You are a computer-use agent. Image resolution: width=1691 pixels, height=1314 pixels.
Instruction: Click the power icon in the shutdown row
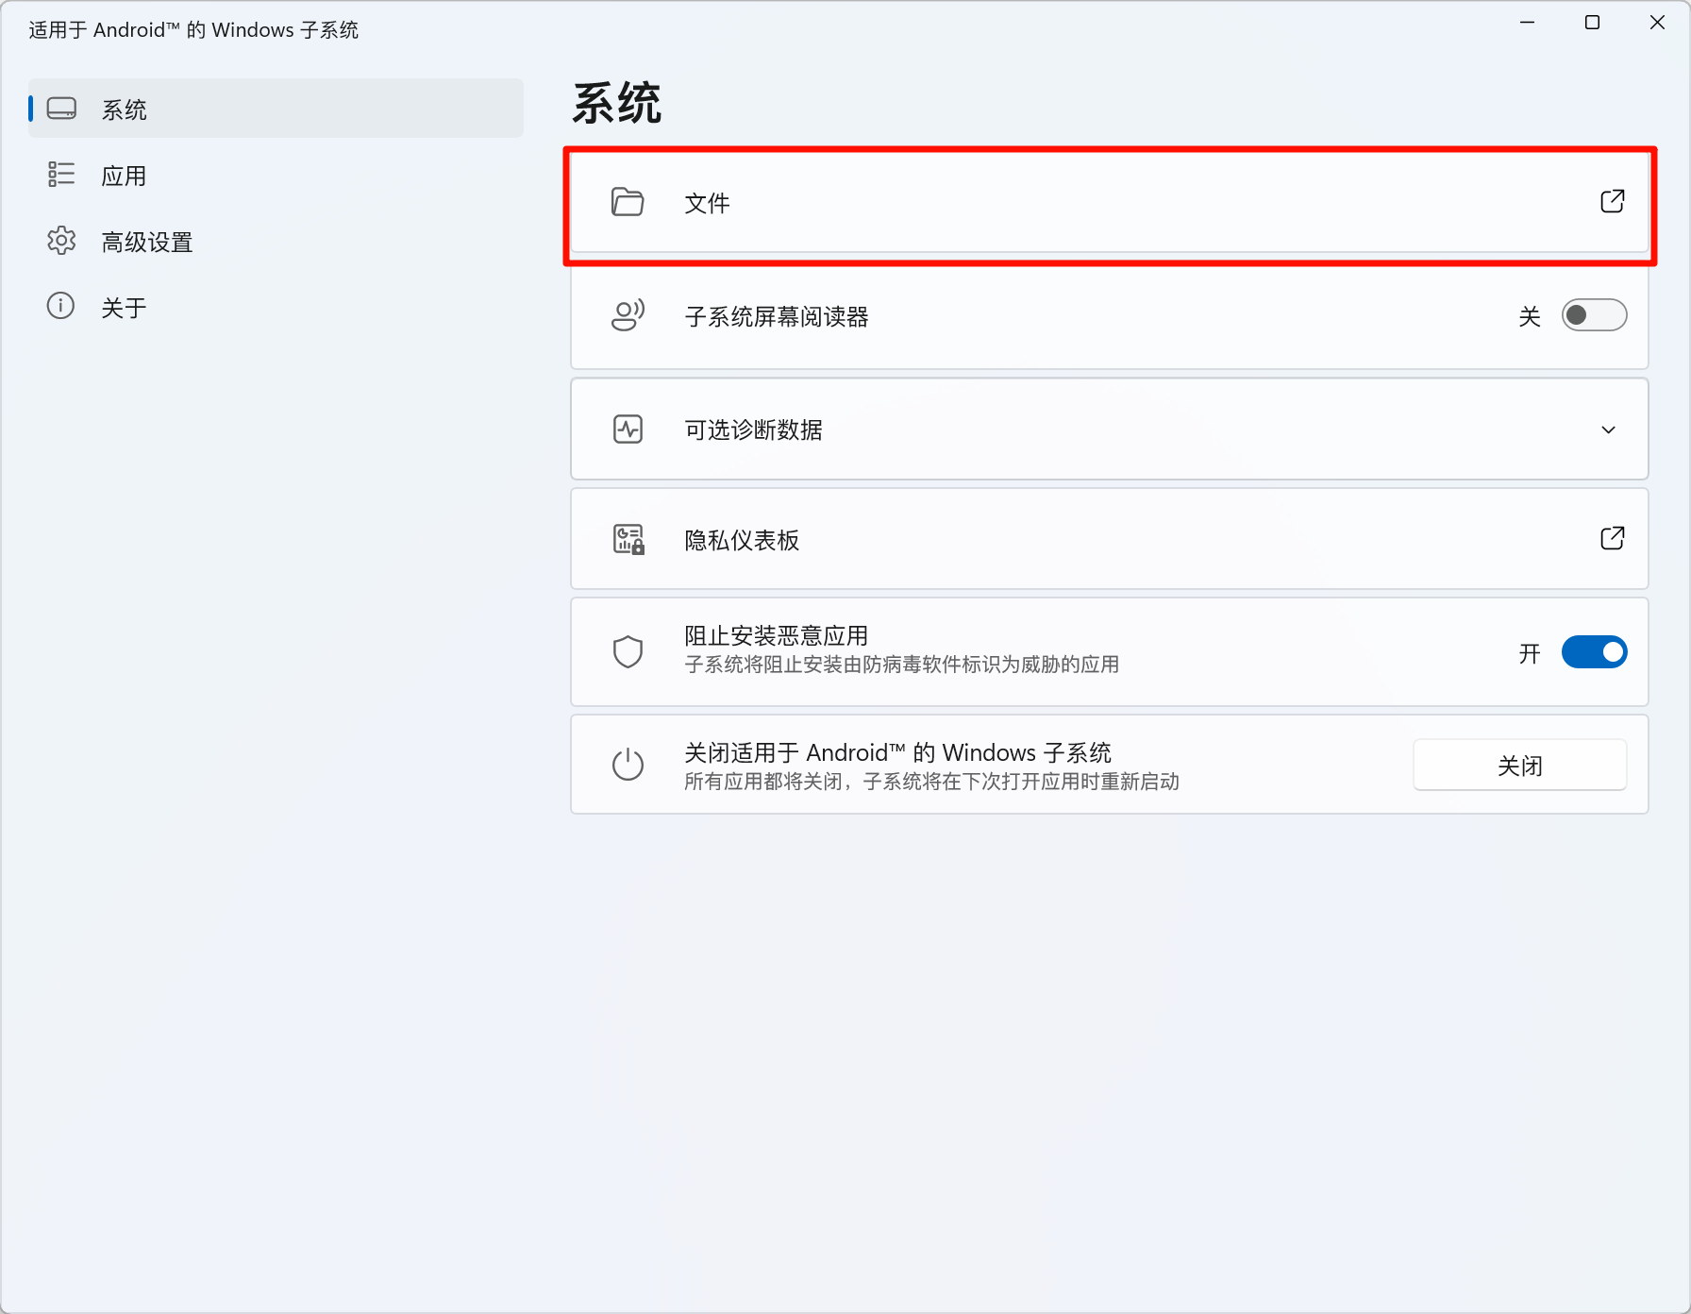[x=628, y=765]
